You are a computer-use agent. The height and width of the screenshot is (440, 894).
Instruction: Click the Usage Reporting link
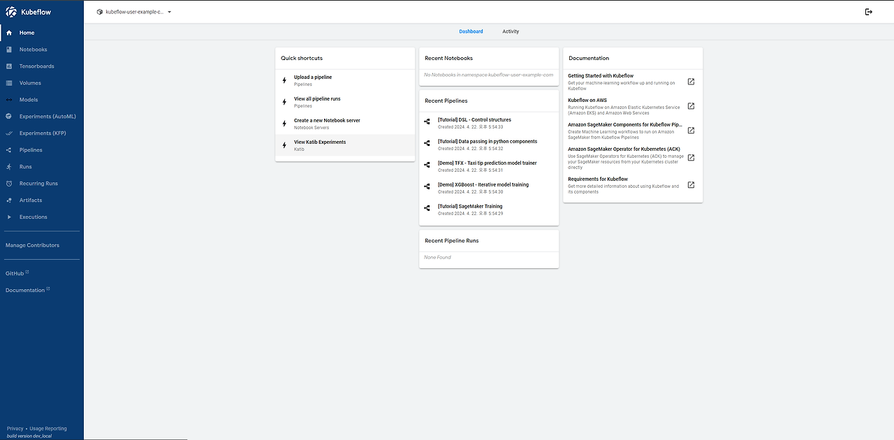tap(48, 429)
